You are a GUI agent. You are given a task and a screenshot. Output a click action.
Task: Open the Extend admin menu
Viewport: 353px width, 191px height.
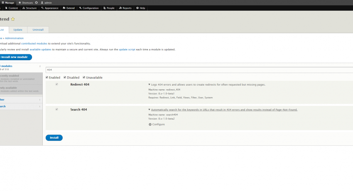[x=69, y=8]
